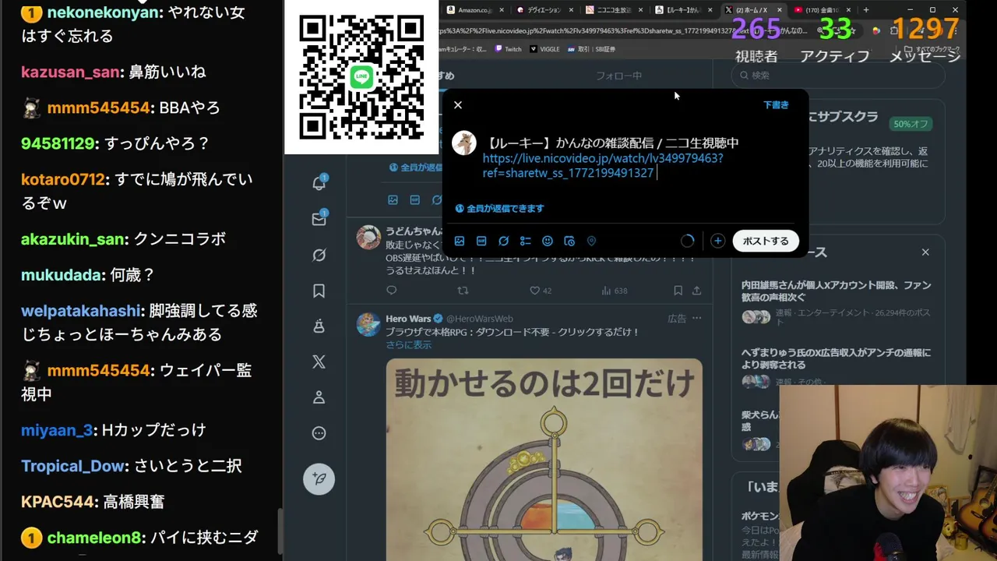Open Bookmarks icon in X sidebar
997x561 pixels.
pyautogui.click(x=319, y=291)
